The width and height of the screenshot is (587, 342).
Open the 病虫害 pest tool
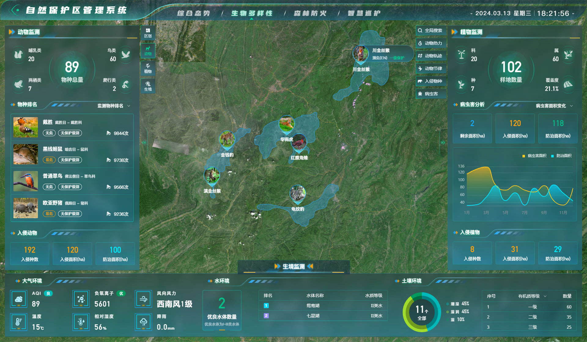click(431, 94)
